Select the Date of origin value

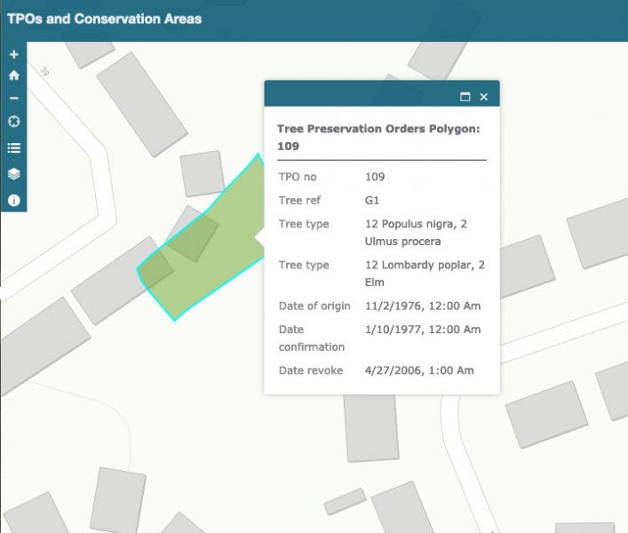click(x=423, y=306)
